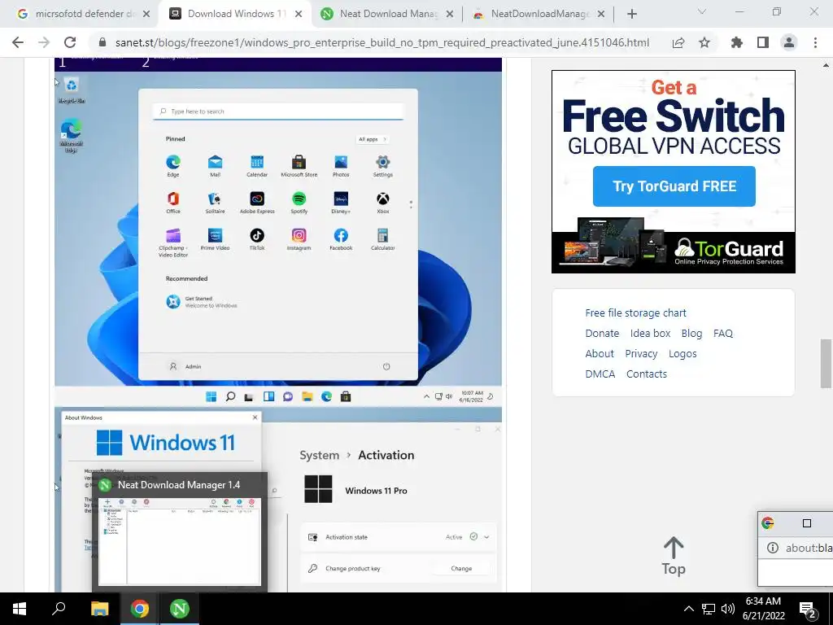Click the URL address bar

tap(382, 42)
